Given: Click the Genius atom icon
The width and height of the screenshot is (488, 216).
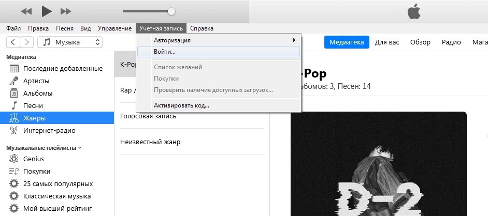Looking at the screenshot, I should click(x=14, y=159).
